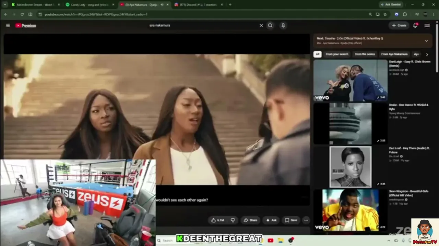Open the YouTube notifications bell
Viewport: 439px width, 246px height.
415,25
